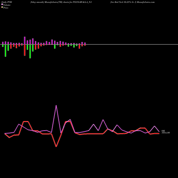Click the 'Price' legend label
178x178 pixels.
click(6, 8)
